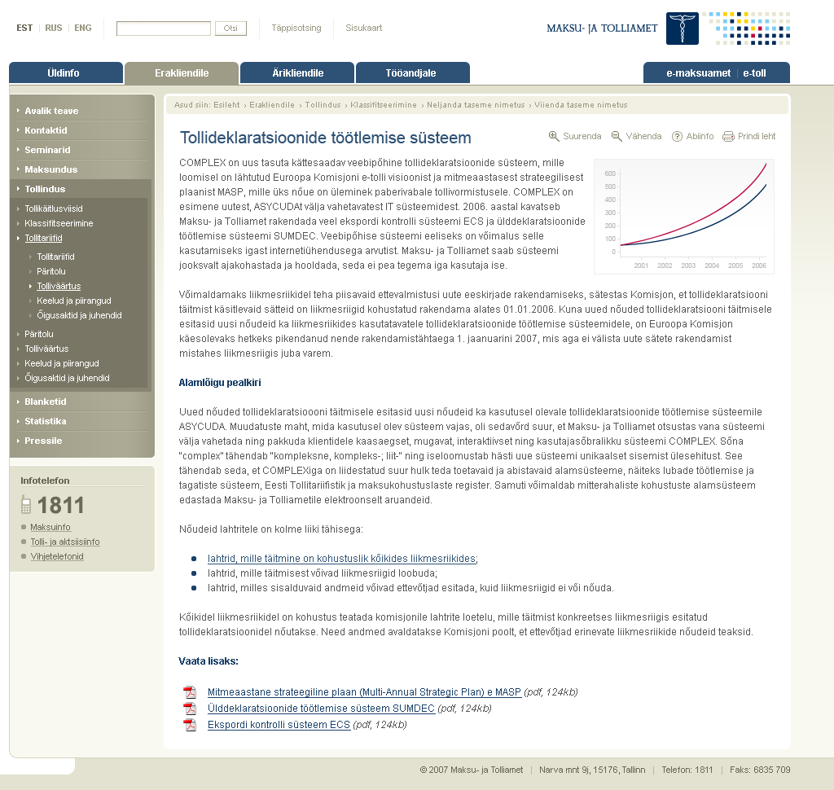Switch to the Üldinfo tab
This screenshot has height=790, width=834.
tap(66, 72)
